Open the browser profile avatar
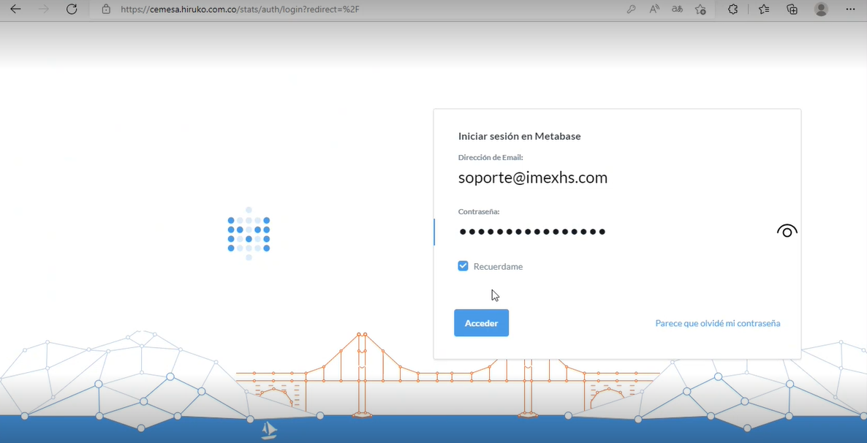The image size is (867, 443). click(821, 10)
